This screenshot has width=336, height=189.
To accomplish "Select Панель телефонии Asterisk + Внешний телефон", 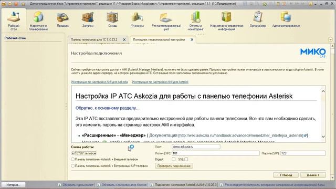I will 73,159.
